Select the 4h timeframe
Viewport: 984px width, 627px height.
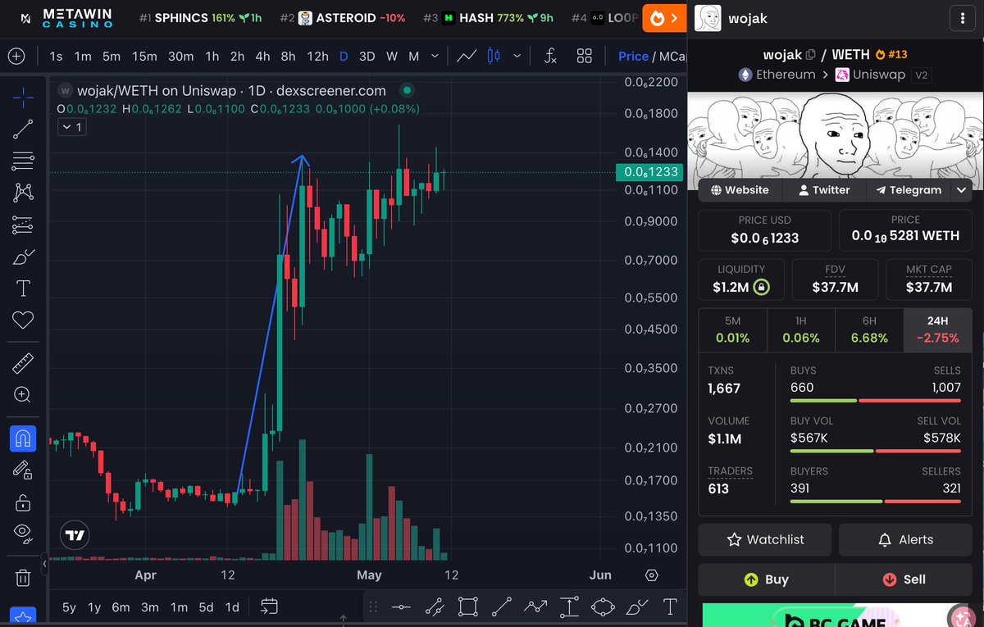pyautogui.click(x=262, y=56)
